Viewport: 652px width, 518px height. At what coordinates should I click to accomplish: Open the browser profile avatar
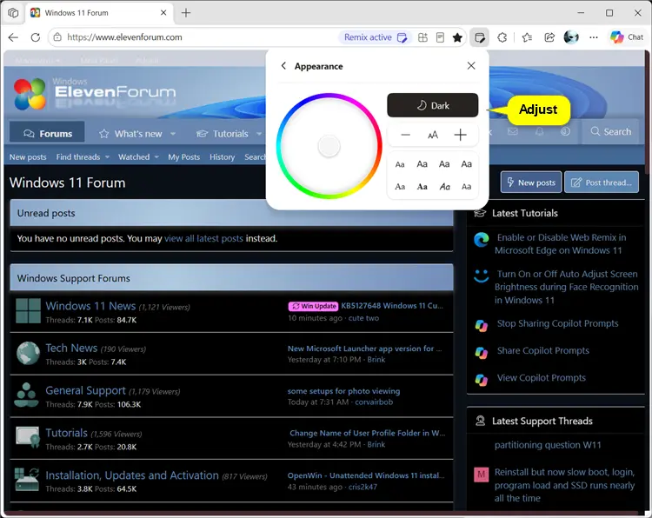click(x=571, y=37)
